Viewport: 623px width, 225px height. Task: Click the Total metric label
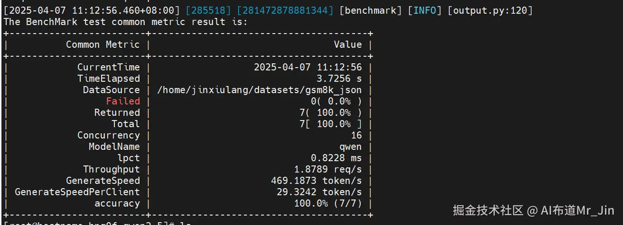click(126, 124)
